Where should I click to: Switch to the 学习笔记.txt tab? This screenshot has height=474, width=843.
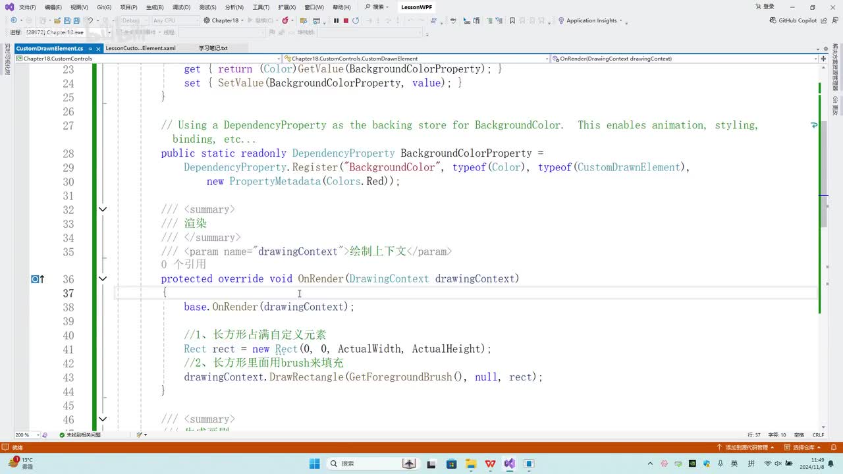coord(213,48)
